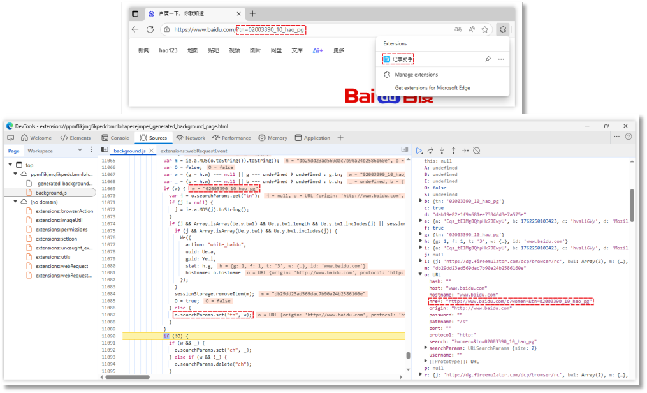The width and height of the screenshot is (647, 393).
Task: Expand the searchParams object in Scope
Action: (x=426, y=347)
